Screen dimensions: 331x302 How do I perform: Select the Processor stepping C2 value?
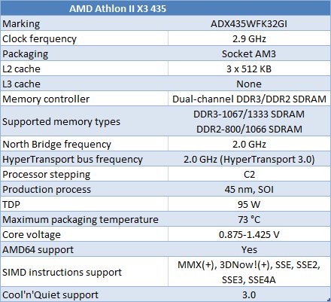[x=249, y=174]
